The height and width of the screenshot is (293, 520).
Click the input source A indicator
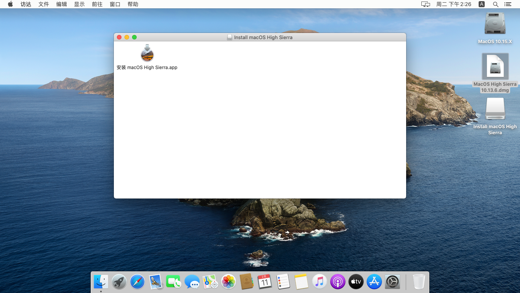(x=481, y=4)
